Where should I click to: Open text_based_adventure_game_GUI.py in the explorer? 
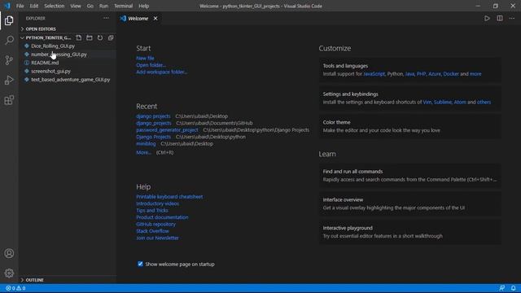pos(68,80)
